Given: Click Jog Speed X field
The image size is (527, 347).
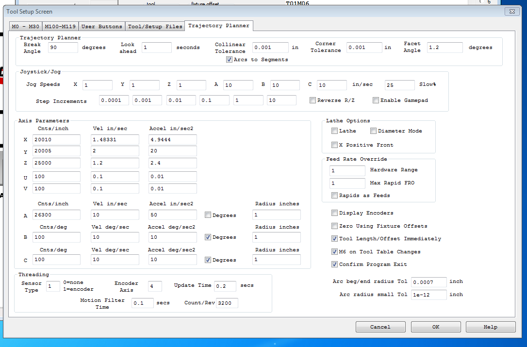Looking at the screenshot, I should tap(98, 85).
